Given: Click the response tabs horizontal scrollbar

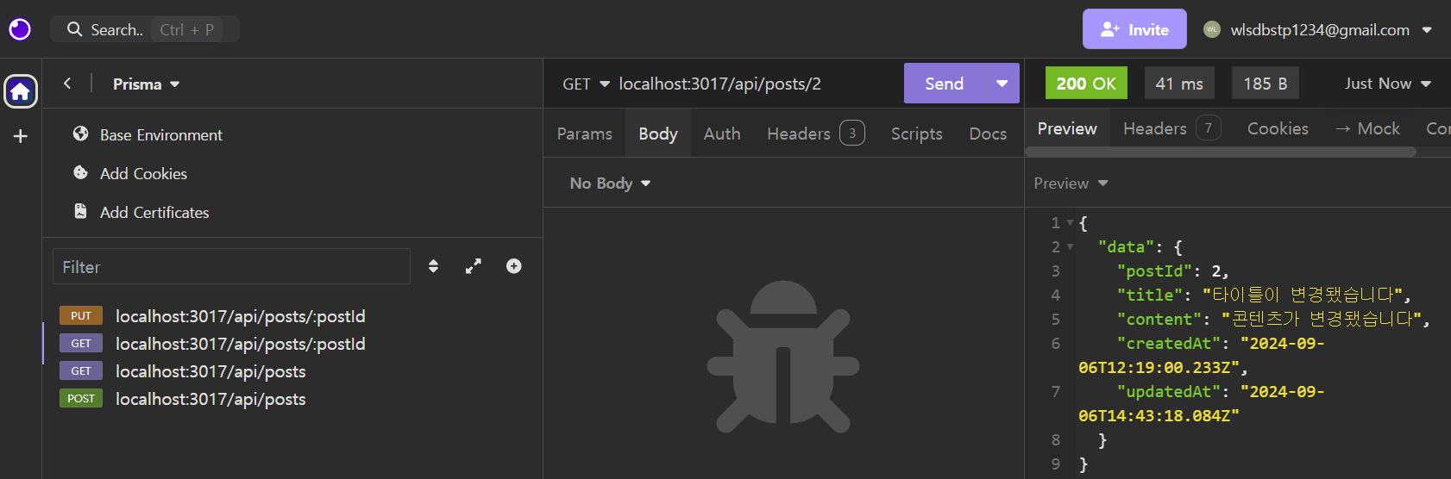Looking at the screenshot, I should [x=1221, y=152].
